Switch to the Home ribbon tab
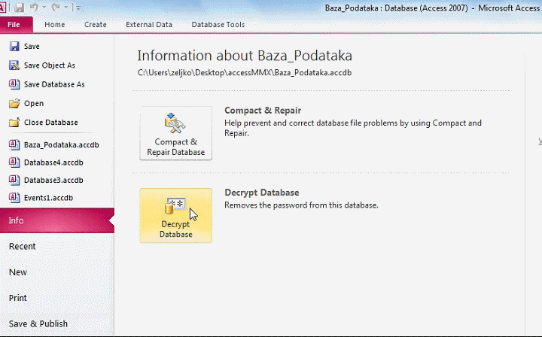 pos(55,25)
